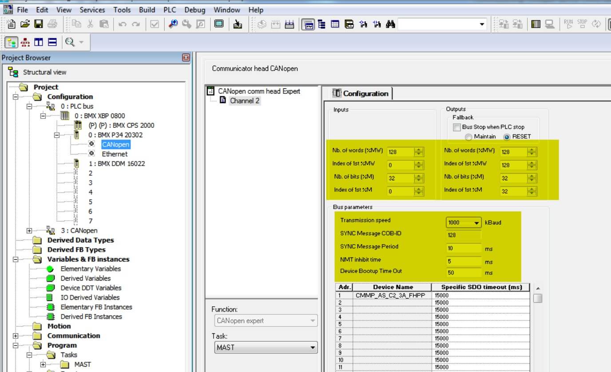This screenshot has width=611, height=372.
Task: Click the magnifier zoom icon in second toolbar
Action: (x=70, y=43)
